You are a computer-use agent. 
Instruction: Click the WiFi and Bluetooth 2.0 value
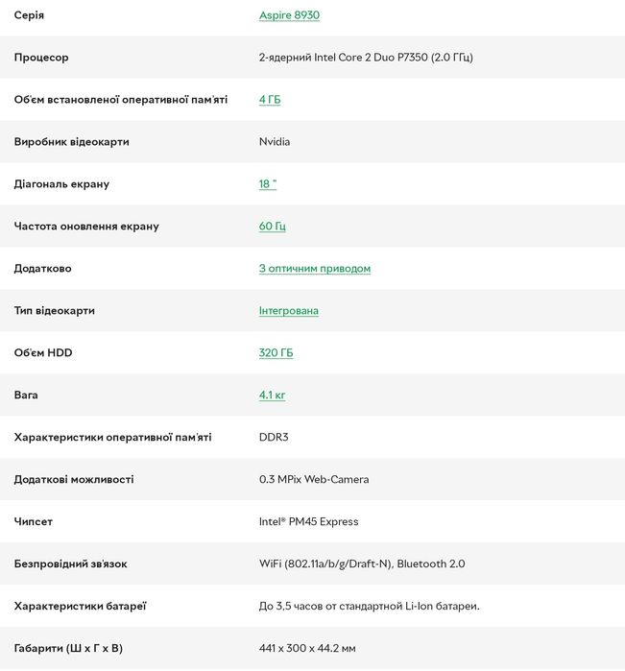point(362,564)
